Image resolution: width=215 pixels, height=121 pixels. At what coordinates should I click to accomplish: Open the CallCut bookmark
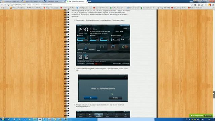pyautogui.click(x=84, y=8)
